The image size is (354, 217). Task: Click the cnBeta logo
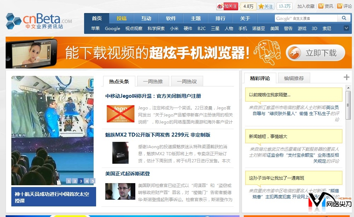tap(39, 21)
